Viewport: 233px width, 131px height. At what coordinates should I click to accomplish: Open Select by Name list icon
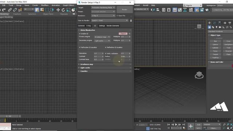pyautogui.click(x=42, y=10)
